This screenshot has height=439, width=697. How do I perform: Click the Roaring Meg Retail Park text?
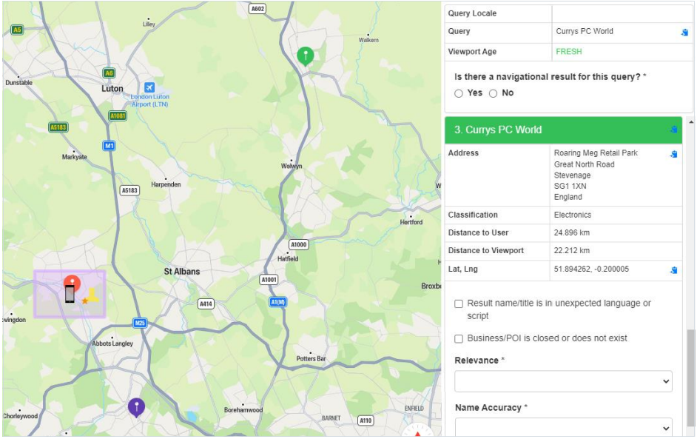tap(596, 153)
